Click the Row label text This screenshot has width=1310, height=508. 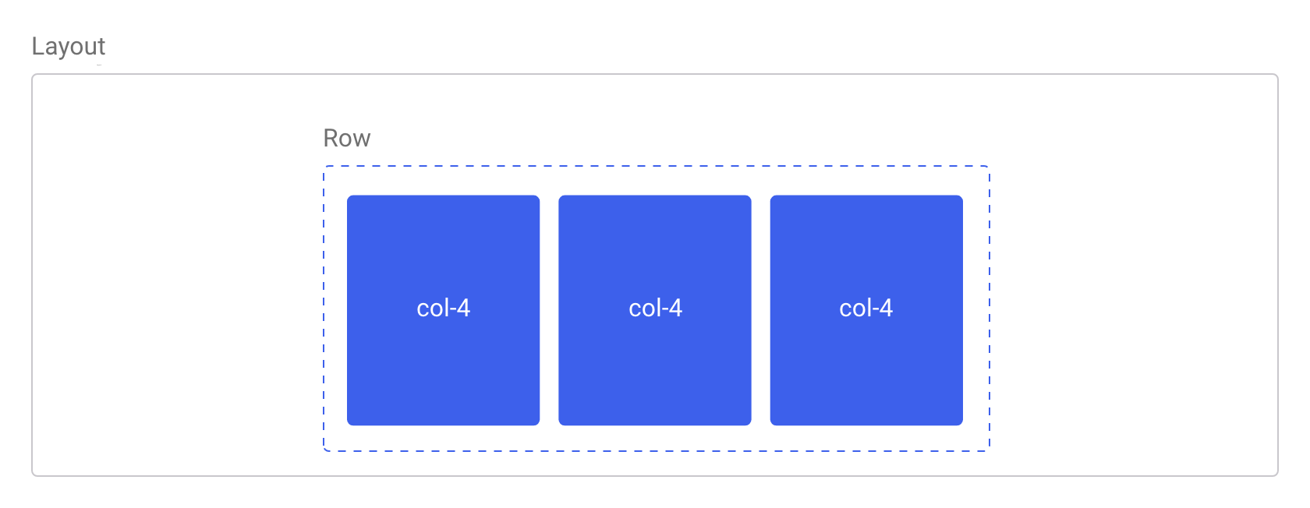coord(347,138)
